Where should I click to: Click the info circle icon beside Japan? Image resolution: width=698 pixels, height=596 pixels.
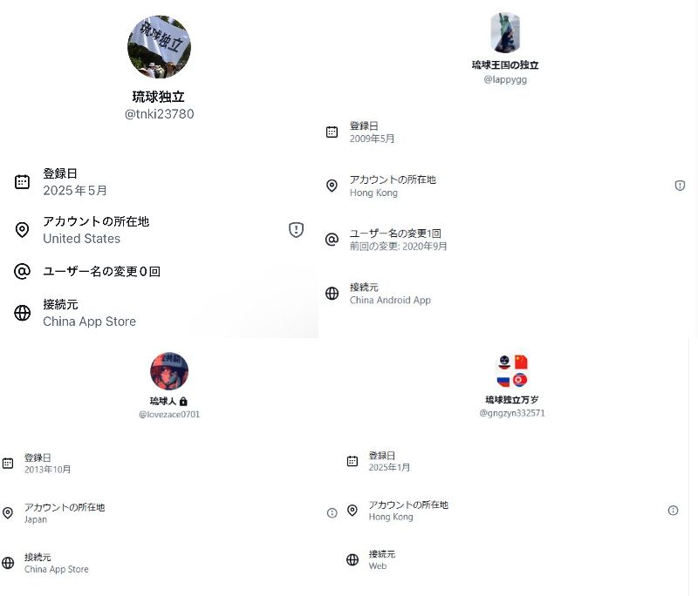click(x=332, y=513)
